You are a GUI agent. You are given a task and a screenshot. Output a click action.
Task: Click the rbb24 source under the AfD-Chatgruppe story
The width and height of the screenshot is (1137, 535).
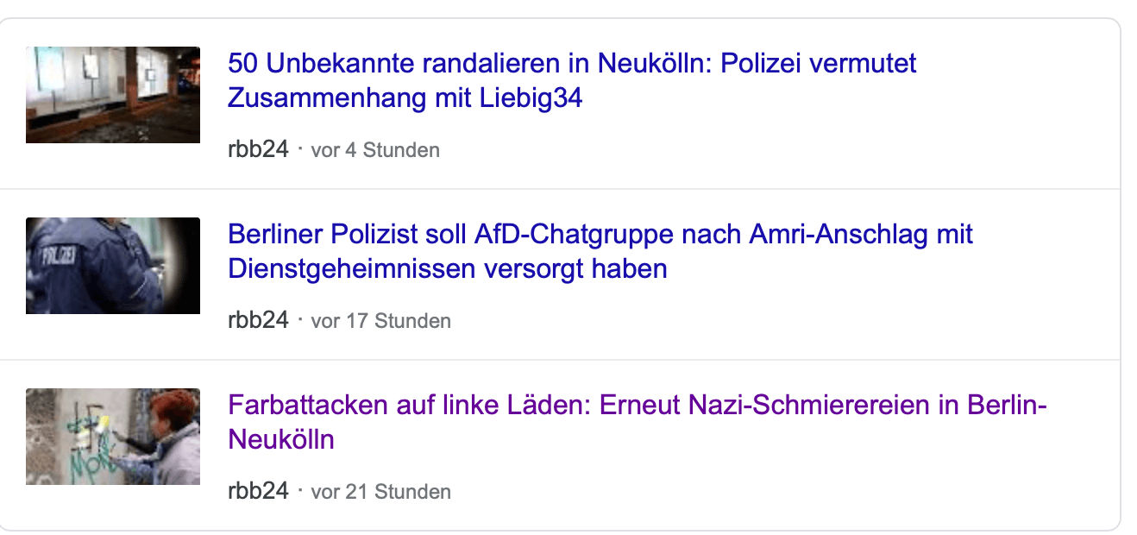click(x=257, y=320)
